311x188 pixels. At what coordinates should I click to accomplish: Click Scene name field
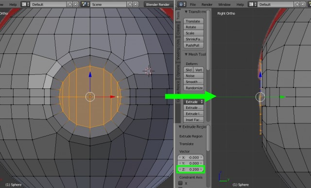pyautogui.click(x=108, y=4)
